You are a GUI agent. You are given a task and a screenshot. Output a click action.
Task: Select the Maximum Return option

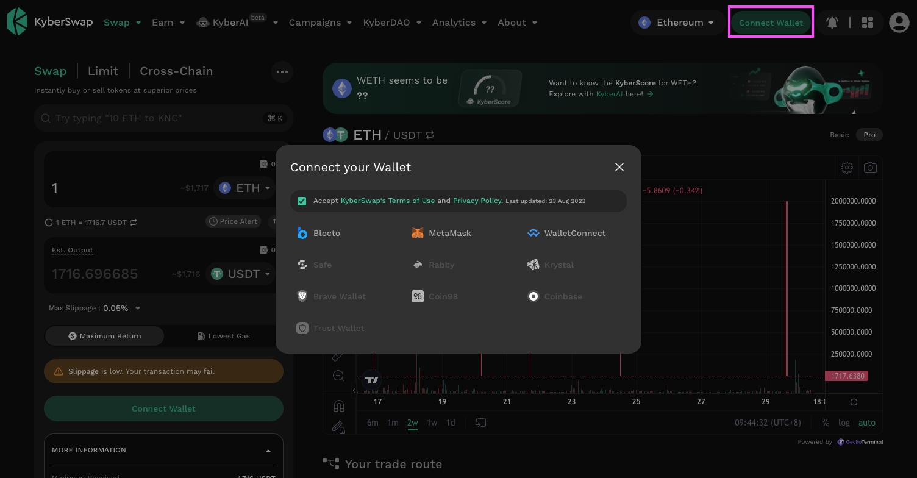pos(105,336)
